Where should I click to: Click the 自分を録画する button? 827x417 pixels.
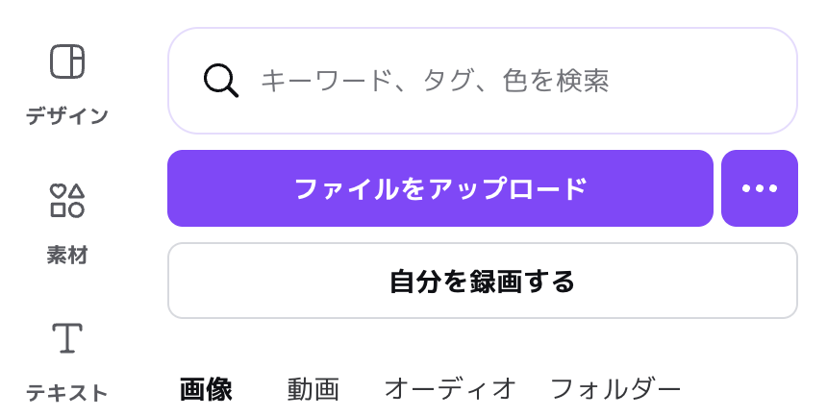(x=482, y=282)
